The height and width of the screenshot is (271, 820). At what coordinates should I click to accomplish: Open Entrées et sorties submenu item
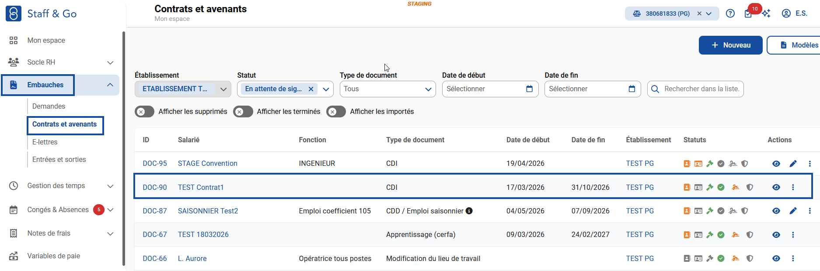(x=59, y=160)
